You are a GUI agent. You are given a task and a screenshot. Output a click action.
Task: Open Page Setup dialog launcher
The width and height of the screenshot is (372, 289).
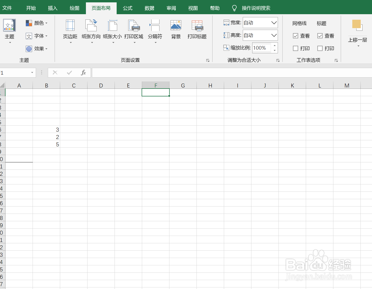pyautogui.click(x=208, y=60)
